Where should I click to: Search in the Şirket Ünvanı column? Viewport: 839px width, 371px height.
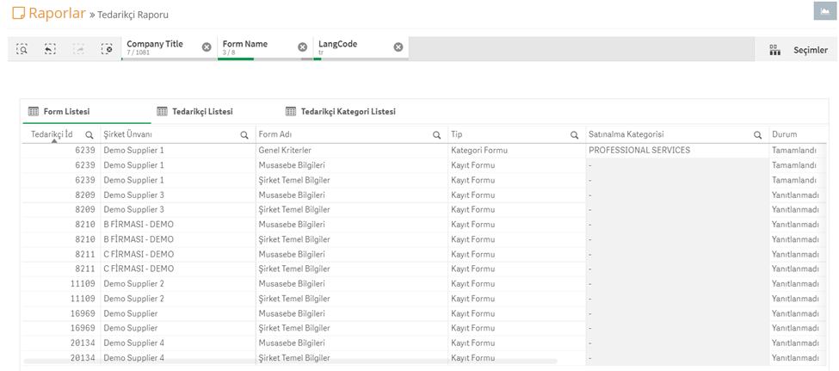pos(244,135)
